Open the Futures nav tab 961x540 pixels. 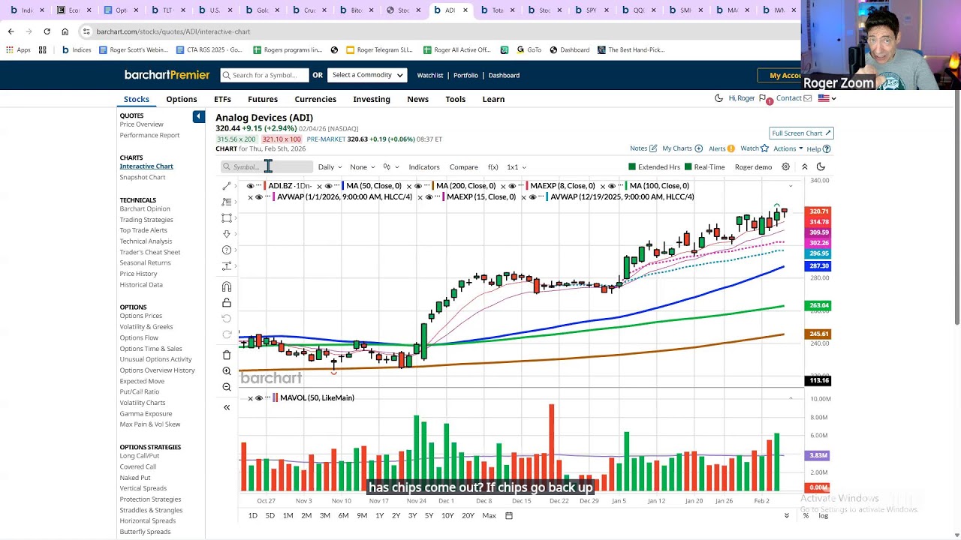[263, 99]
